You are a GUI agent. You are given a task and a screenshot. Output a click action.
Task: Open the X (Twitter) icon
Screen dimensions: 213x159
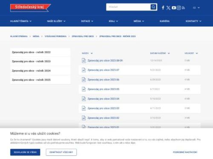168,8
